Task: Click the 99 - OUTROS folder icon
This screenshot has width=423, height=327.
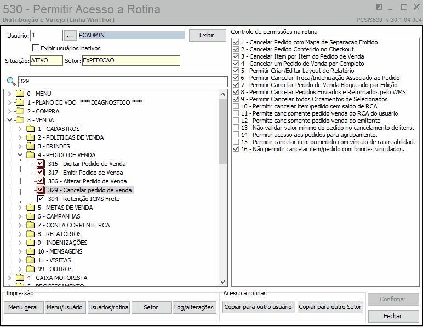Action: (x=30, y=269)
